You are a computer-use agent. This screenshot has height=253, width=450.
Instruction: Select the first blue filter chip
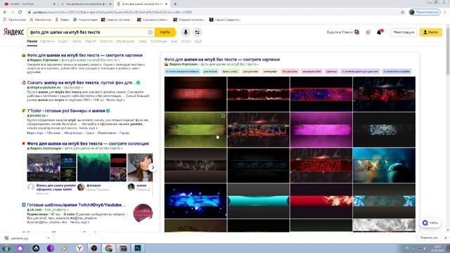[x=182, y=71]
